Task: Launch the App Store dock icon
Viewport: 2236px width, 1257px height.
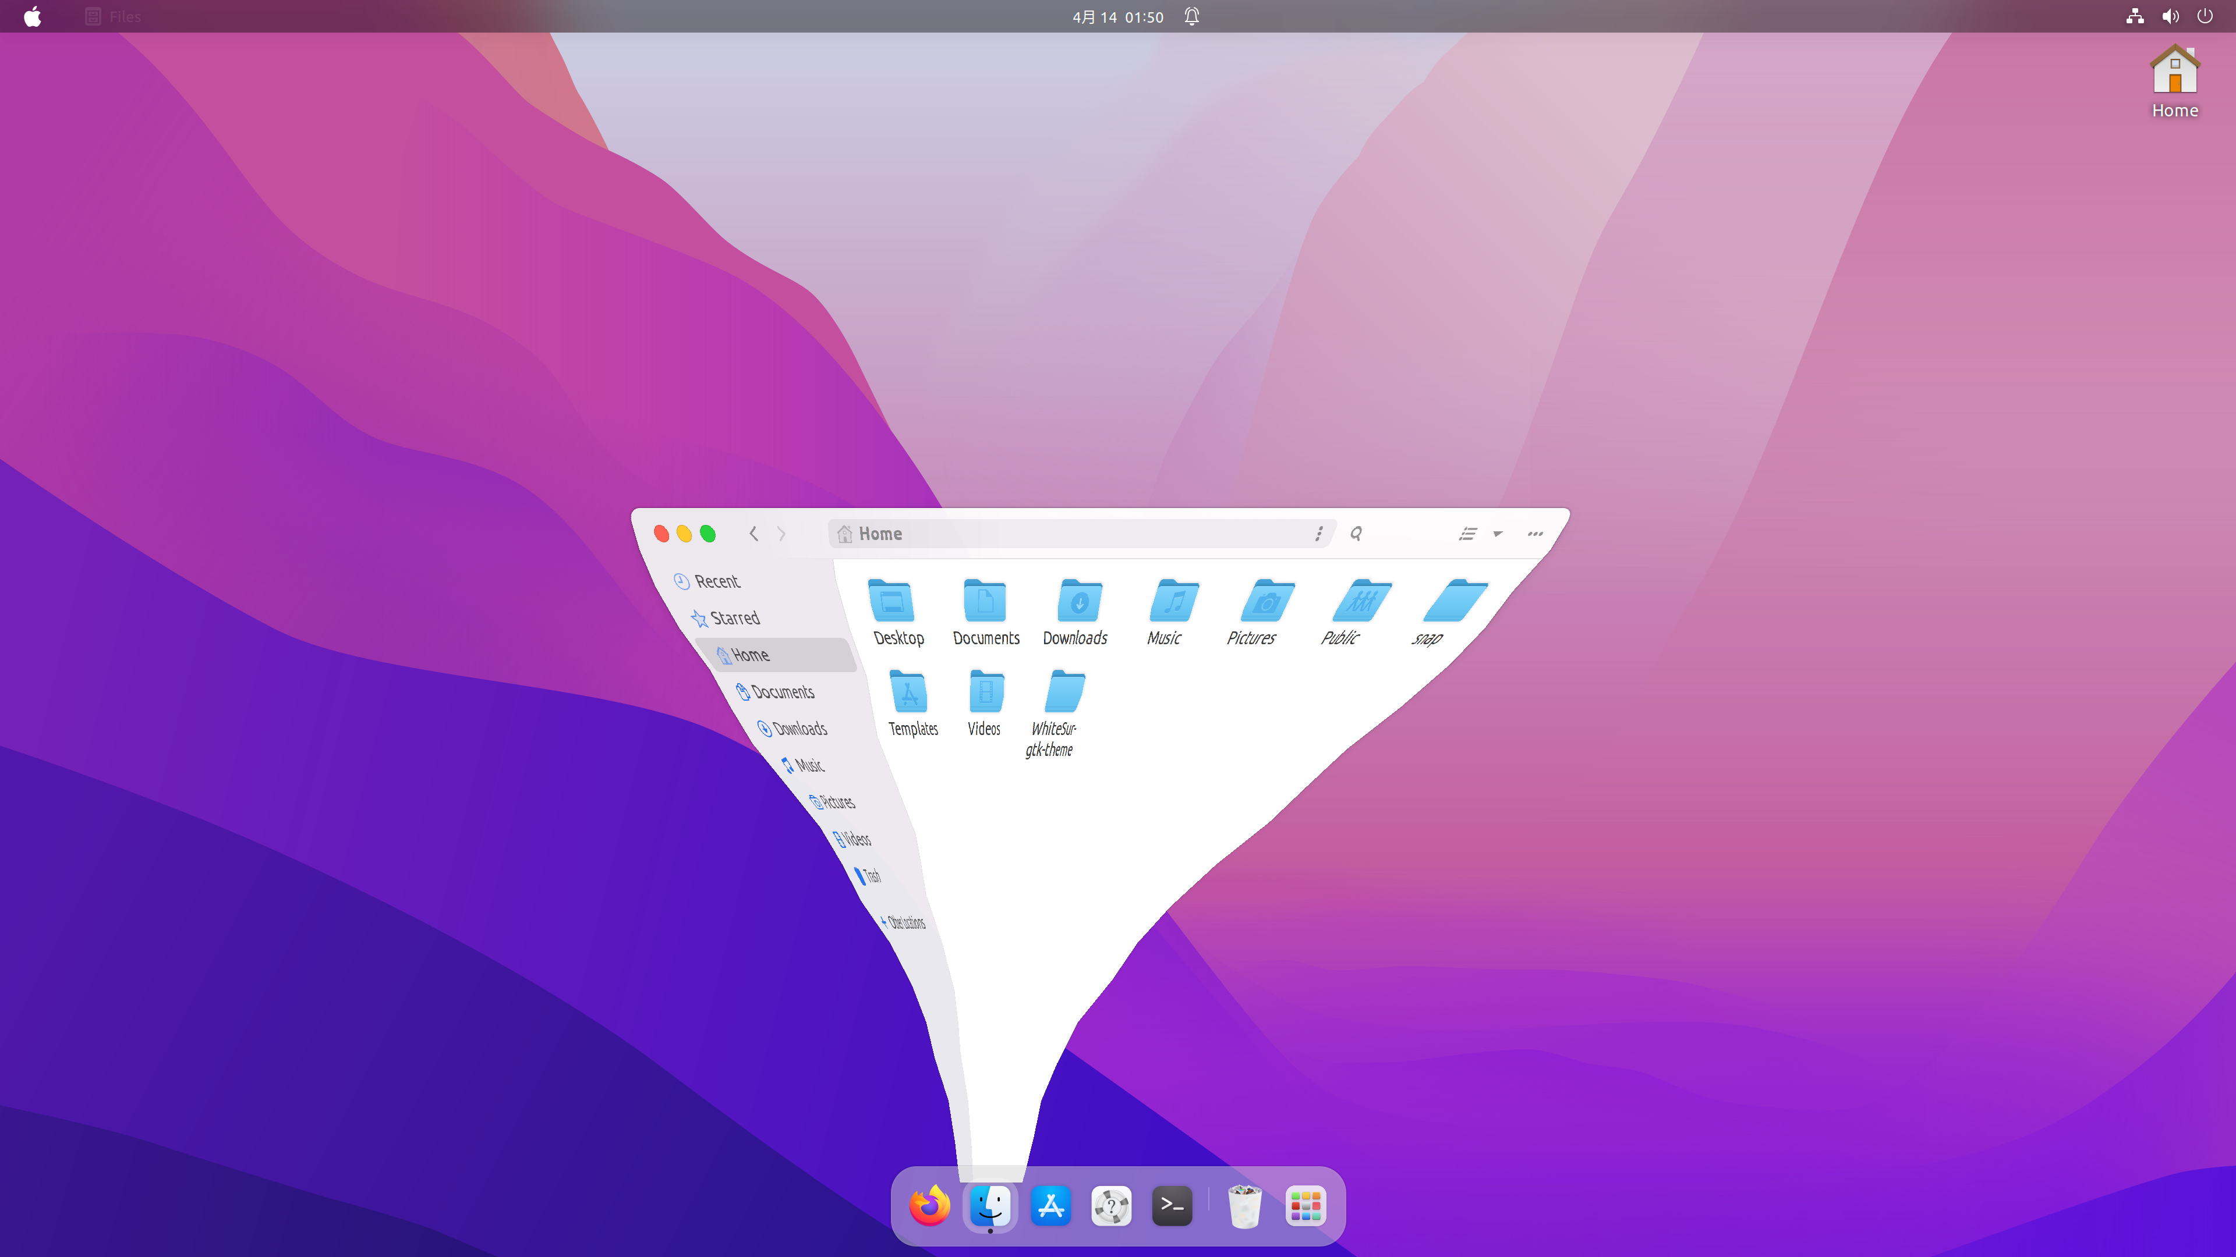Action: click(1051, 1206)
